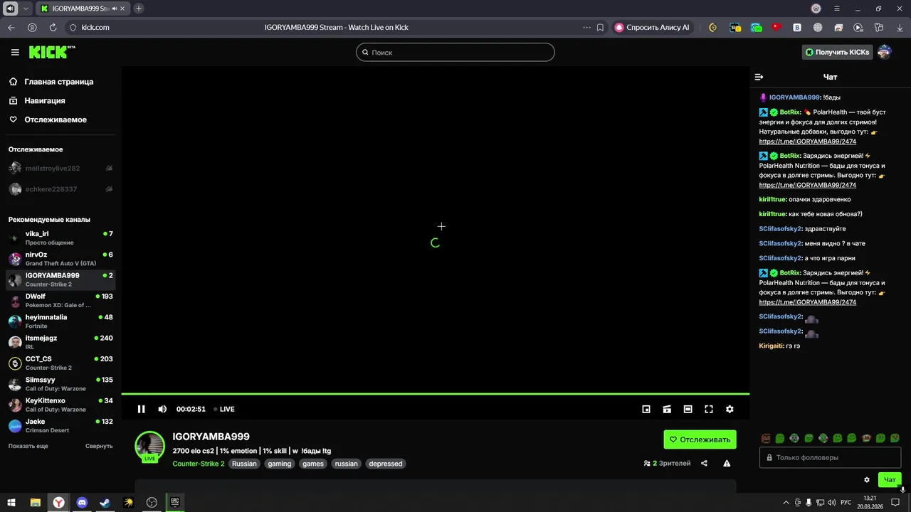Bookmark the page via bookmark icon
Image resolution: width=911 pixels, height=512 pixels.
[x=600, y=27]
